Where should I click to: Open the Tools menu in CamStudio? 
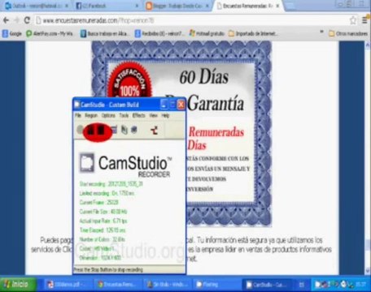click(124, 115)
